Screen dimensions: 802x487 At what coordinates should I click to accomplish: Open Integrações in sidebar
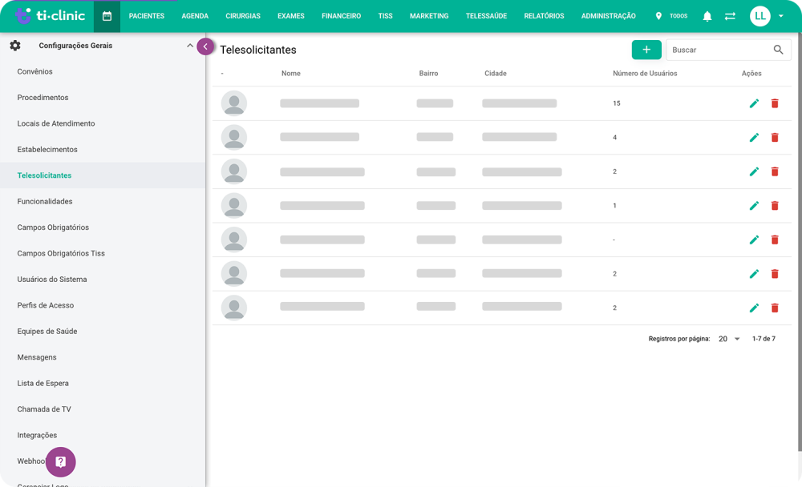37,436
